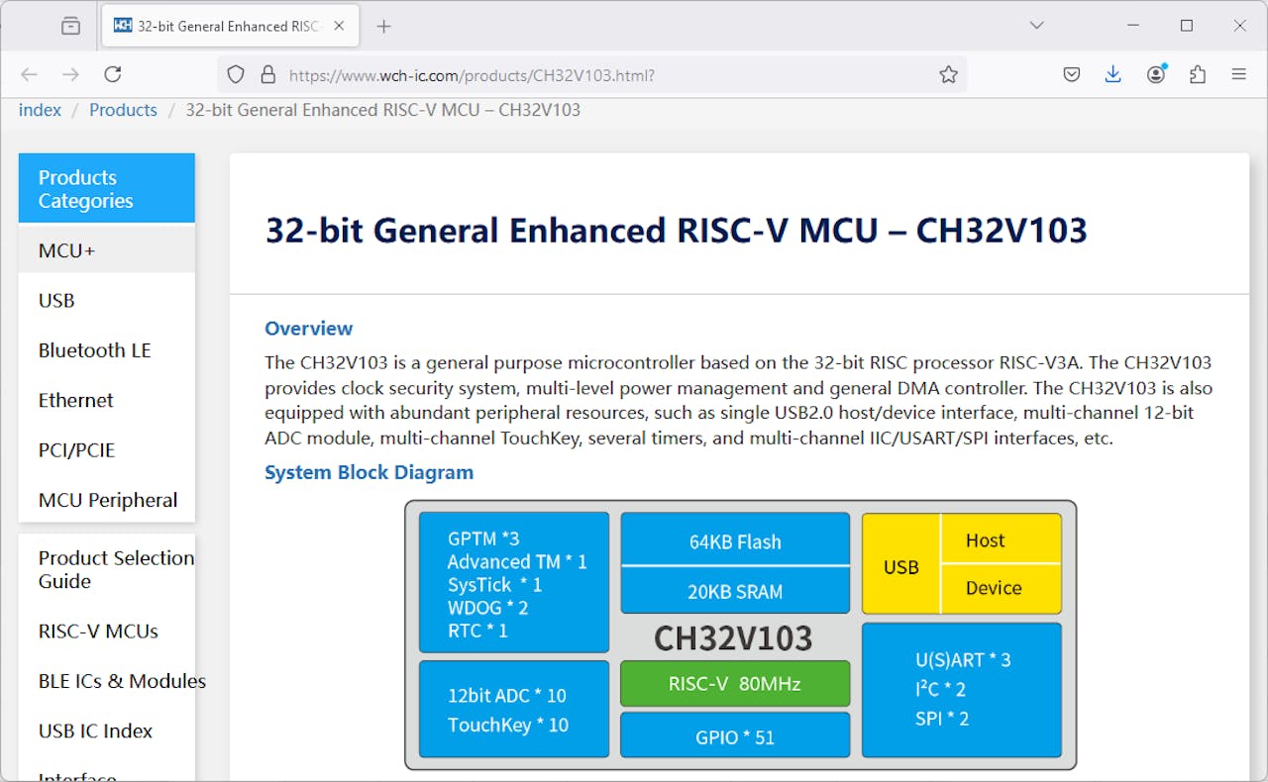The image size is (1268, 782).
Task: Click the RTC * 1 label
Action: [477, 631]
